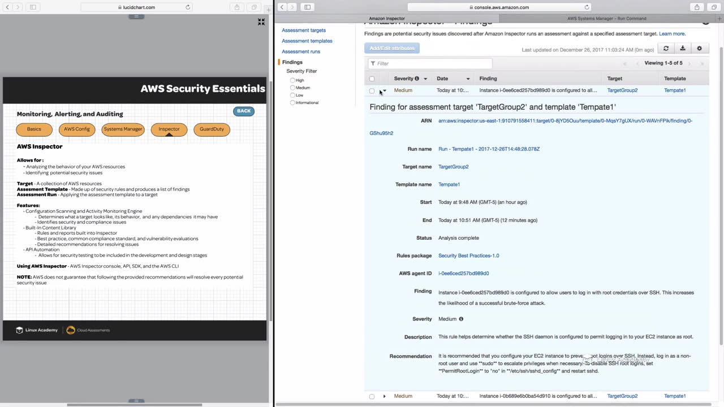Expand the i-0b689e6b0ba54d910 finding row
This screenshot has width=724, height=407.
point(384,396)
